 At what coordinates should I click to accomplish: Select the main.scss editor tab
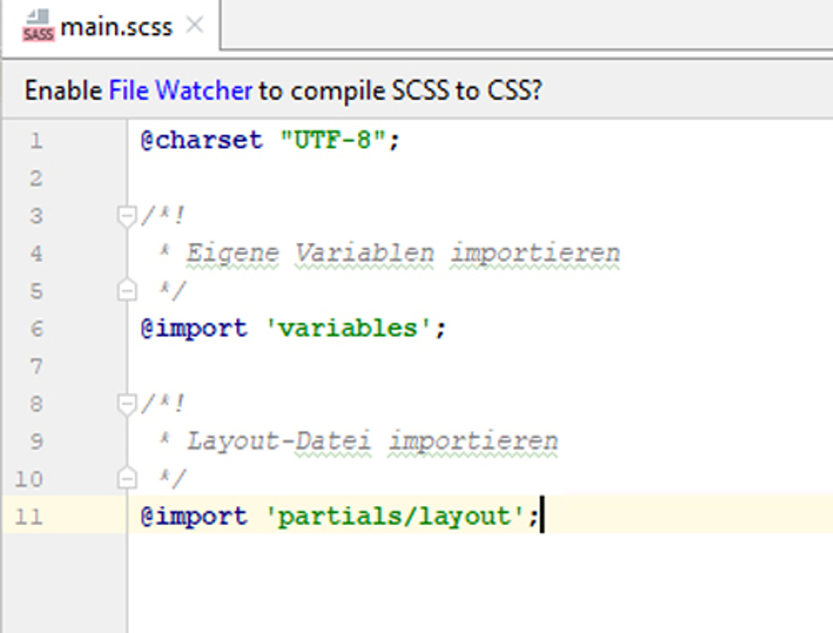click(x=110, y=26)
